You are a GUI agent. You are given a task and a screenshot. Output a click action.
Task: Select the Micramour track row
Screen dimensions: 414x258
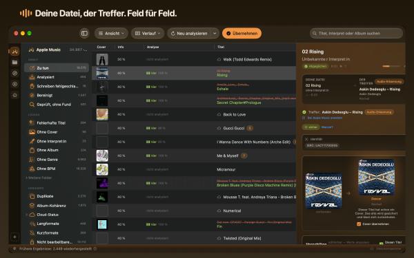click(x=194, y=169)
